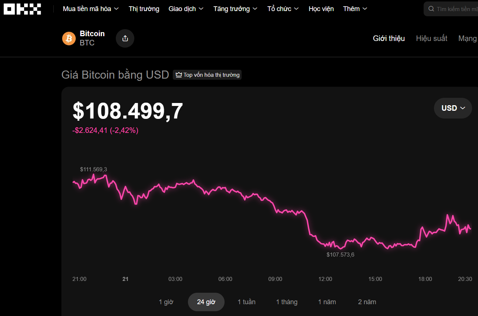478x316 pixels.
Task: Expand the Mua tiền mã hóa menu
Action: pyautogui.click(x=91, y=9)
